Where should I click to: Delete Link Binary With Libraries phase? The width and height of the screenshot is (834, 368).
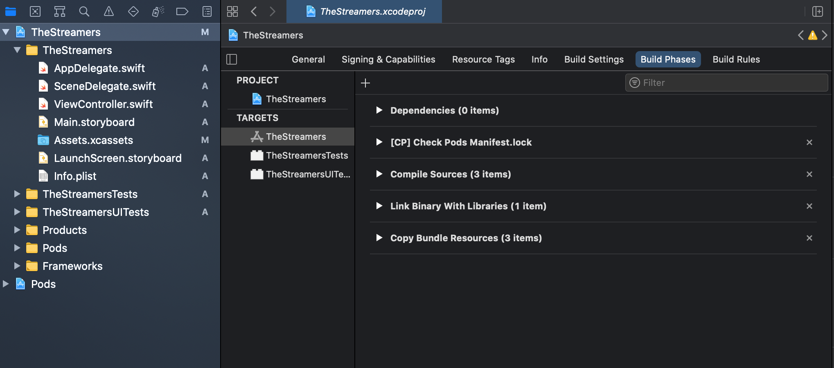click(809, 206)
